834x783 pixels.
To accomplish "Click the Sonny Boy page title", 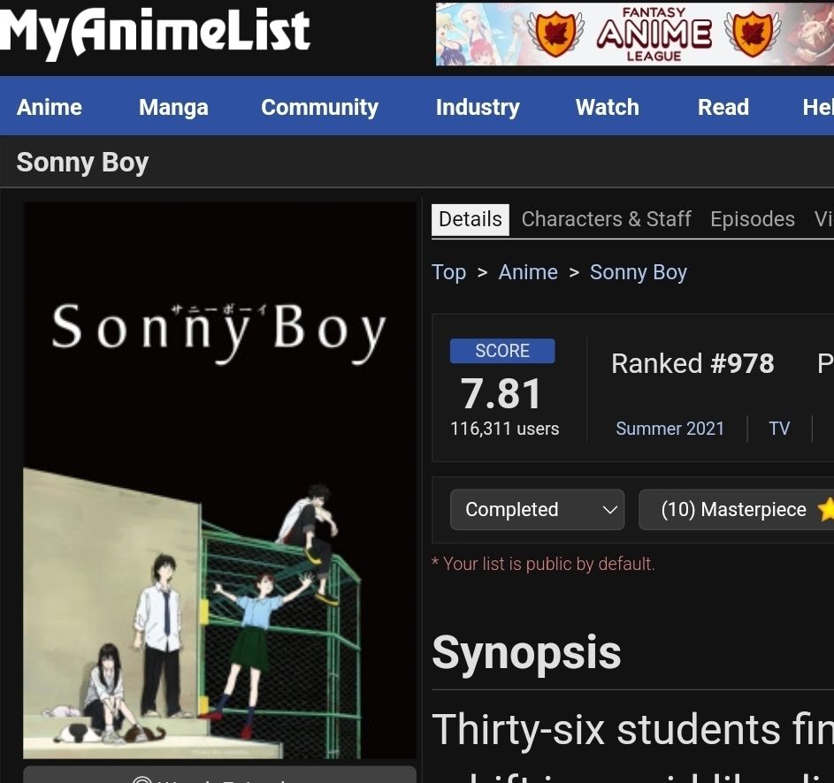I will (x=82, y=163).
